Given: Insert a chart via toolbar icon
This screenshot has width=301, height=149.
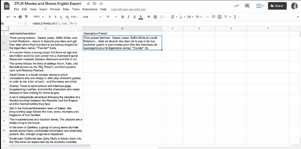Looking at the screenshot, I should point(219,17).
